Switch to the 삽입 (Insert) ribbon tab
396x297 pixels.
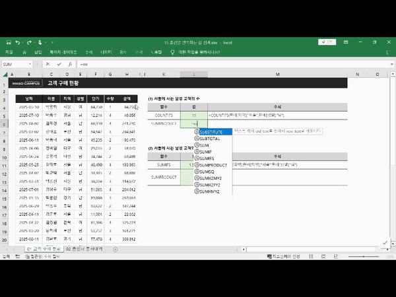click(x=38, y=52)
